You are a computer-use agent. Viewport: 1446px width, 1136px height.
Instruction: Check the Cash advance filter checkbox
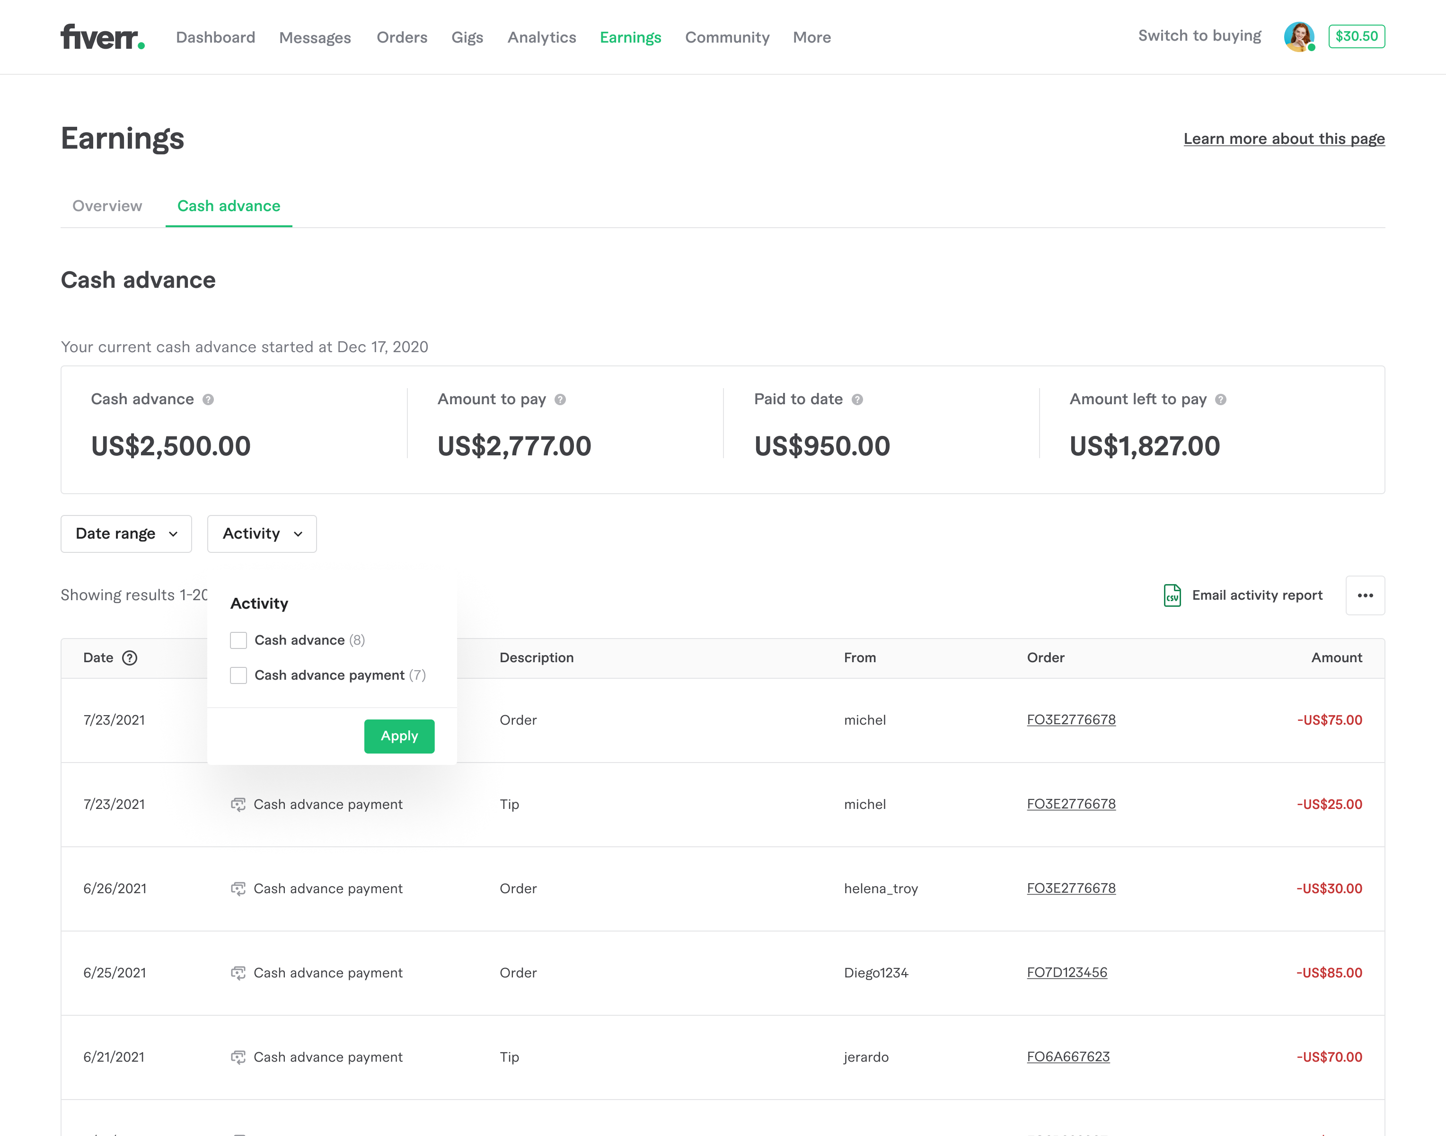click(x=238, y=640)
